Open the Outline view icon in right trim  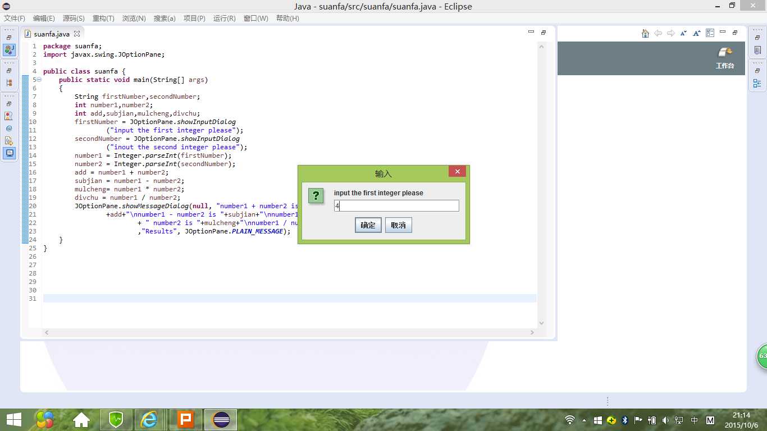tap(757, 84)
